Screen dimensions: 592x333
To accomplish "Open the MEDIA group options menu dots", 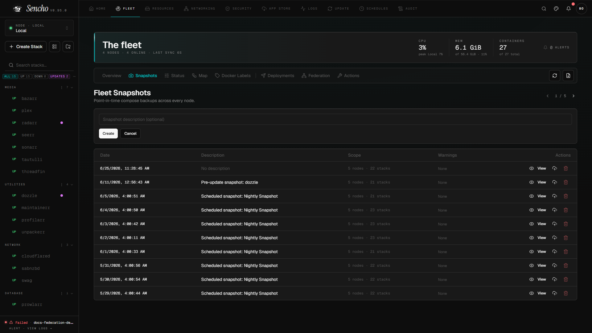I will 62,88.
